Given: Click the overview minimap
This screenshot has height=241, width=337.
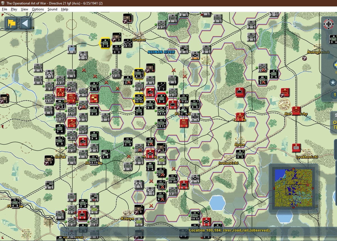Looking at the screenshot, I should pyautogui.click(x=293, y=188).
